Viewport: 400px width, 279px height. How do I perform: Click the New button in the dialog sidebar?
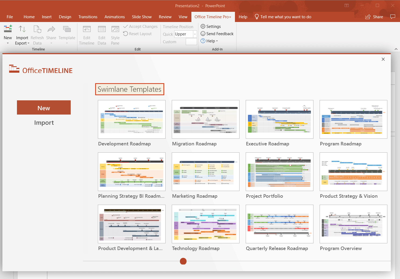pos(44,107)
